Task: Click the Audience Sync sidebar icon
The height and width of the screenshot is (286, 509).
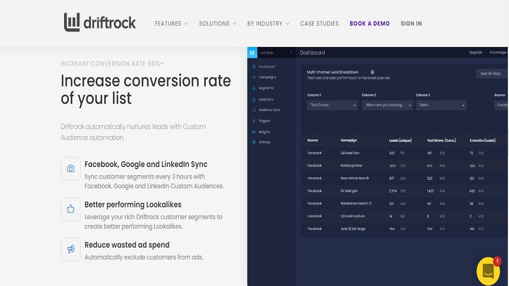Action: (254, 110)
